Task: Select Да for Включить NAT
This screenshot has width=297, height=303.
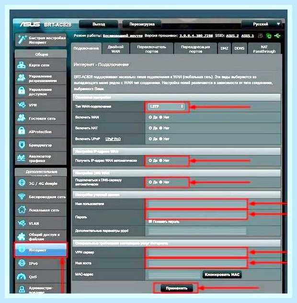Action: (x=150, y=128)
